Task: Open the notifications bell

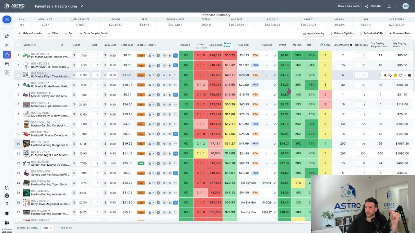Action: pyautogui.click(x=389, y=6)
